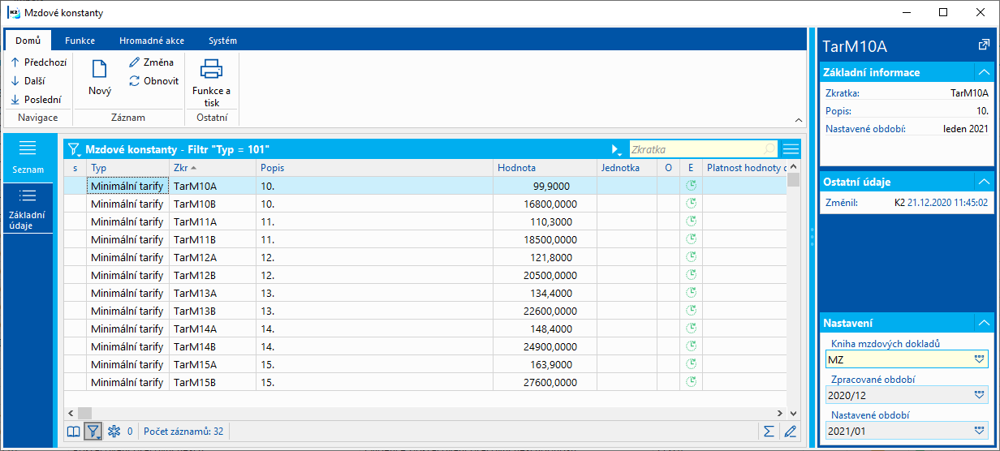Click the clock icon in TarM12B row
Screen dimensions: 1000x451
point(692,275)
